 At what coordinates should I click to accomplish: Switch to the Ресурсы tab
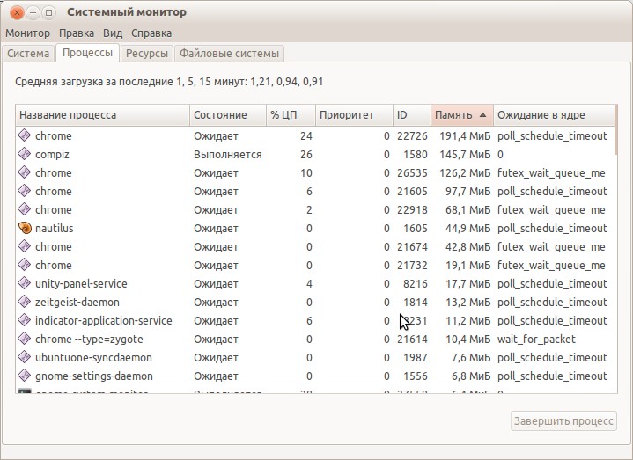click(x=147, y=54)
